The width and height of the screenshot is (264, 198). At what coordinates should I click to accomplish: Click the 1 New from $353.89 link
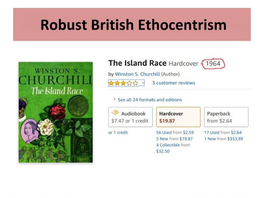pyautogui.click(x=224, y=139)
